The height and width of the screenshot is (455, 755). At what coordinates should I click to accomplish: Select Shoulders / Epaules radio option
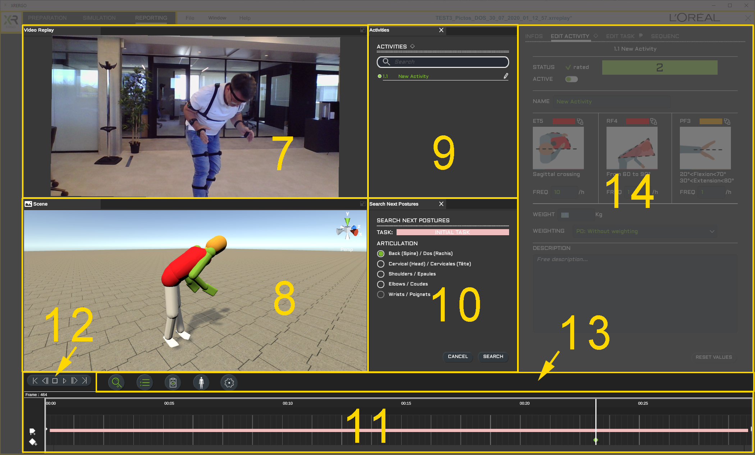381,274
